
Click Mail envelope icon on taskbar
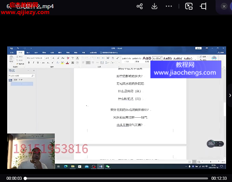coord(87,166)
